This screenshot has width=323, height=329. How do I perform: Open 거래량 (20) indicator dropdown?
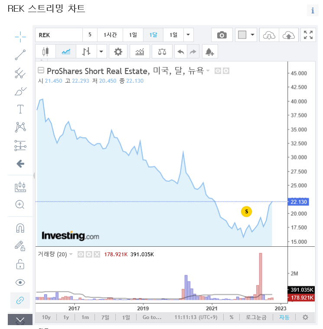click(x=71, y=254)
